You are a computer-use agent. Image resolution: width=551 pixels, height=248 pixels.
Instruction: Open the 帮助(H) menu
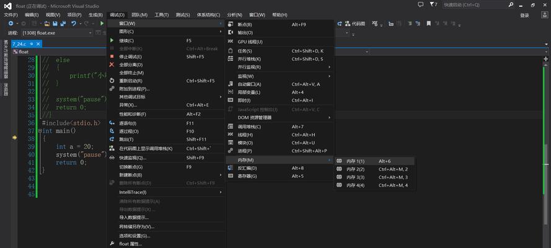(280, 15)
